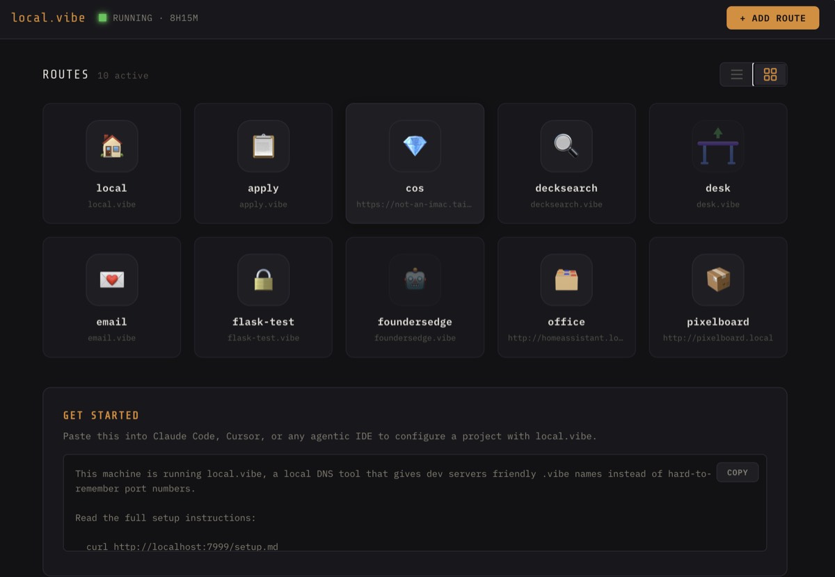Image resolution: width=835 pixels, height=577 pixels.
Task: Select the 'cos' route name
Action: pos(415,188)
